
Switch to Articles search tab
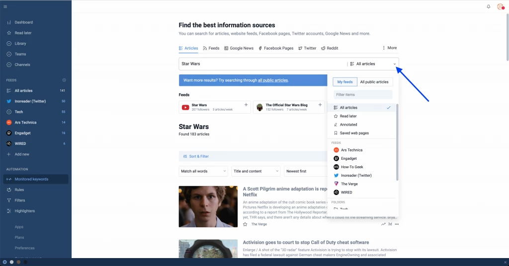(188, 48)
